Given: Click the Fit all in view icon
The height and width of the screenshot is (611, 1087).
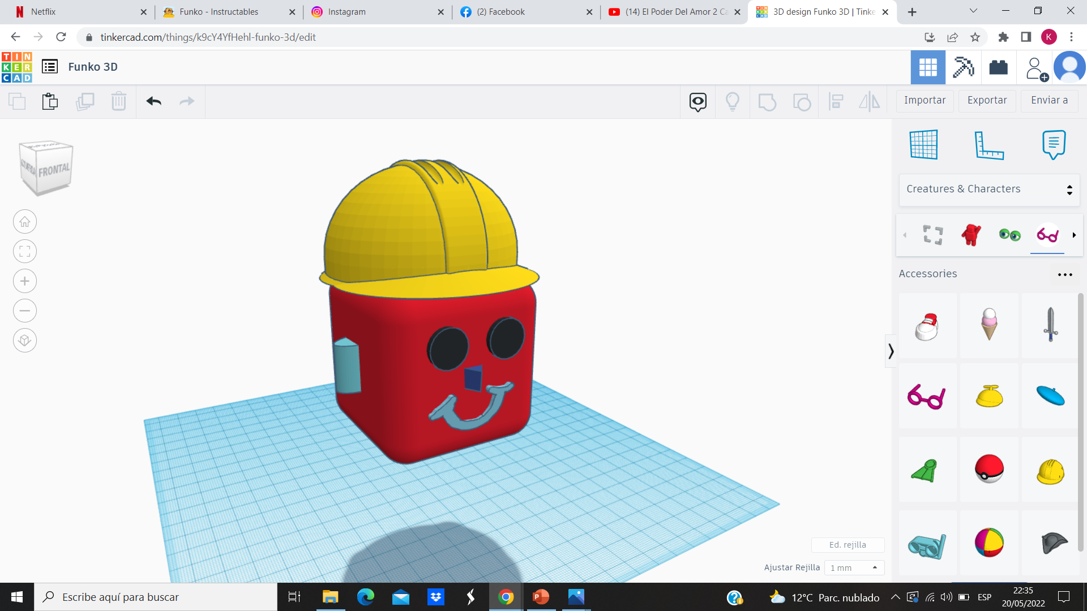Looking at the screenshot, I should tap(25, 252).
